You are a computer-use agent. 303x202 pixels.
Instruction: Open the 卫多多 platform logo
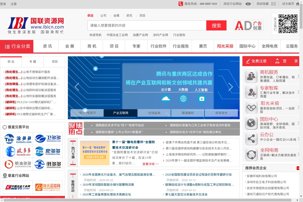click(x=48, y=139)
